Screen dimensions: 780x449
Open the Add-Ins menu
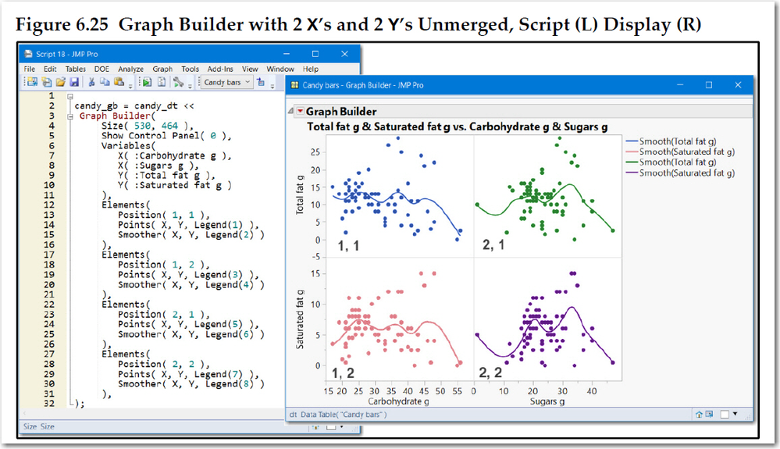[x=220, y=69]
